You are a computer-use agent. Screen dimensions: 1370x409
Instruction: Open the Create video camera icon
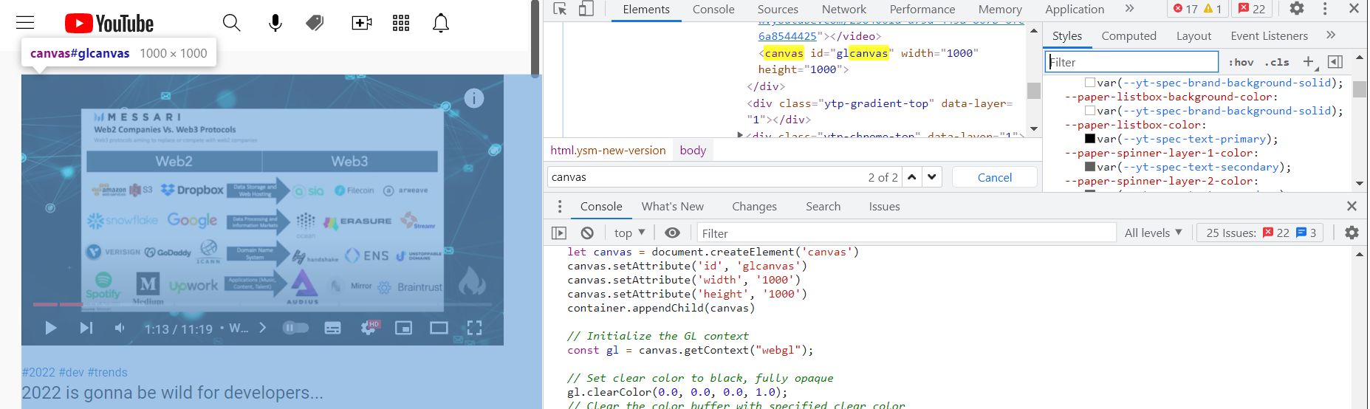[x=361, y=23]
